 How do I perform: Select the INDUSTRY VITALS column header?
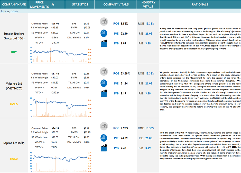(x=148, y=4)
